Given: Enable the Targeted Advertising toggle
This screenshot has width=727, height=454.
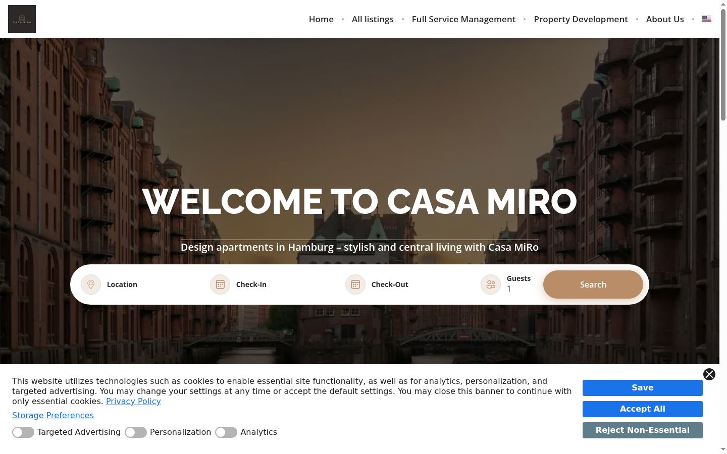Looking at the screenshot, I should pos(23,432).
